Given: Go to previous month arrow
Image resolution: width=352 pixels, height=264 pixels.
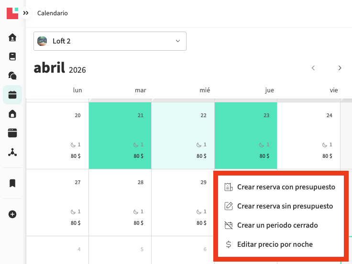Looking at the screenshot, I should 313,68.
